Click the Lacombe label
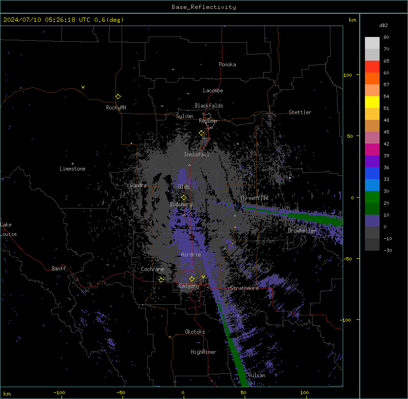This screenshot has width=408, height=399. 213,91
